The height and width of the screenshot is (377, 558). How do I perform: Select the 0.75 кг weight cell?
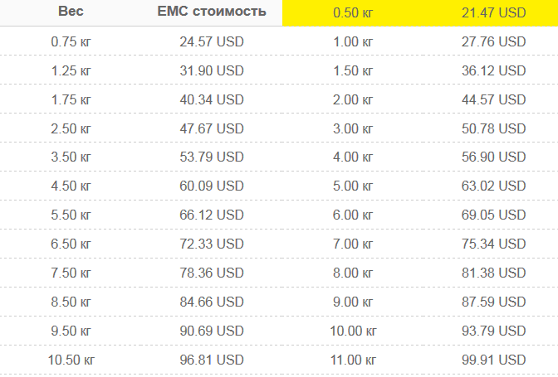tap(71, 42)
